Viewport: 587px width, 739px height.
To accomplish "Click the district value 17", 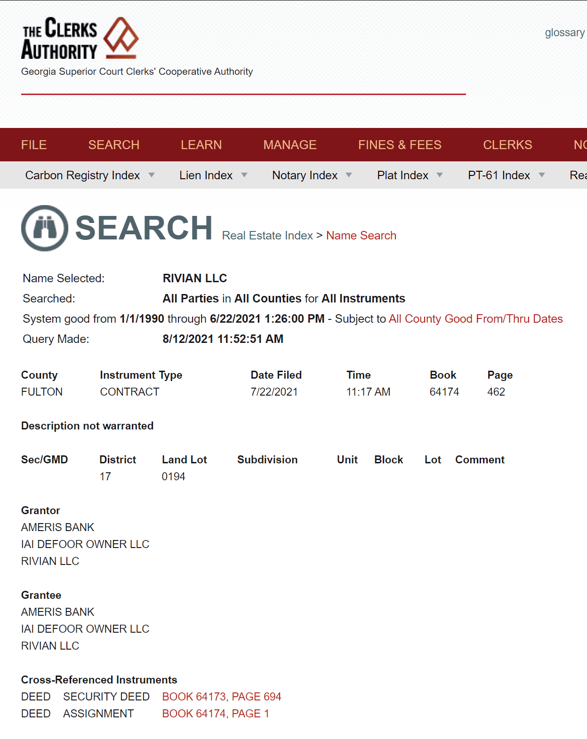I will coord(105,477).
